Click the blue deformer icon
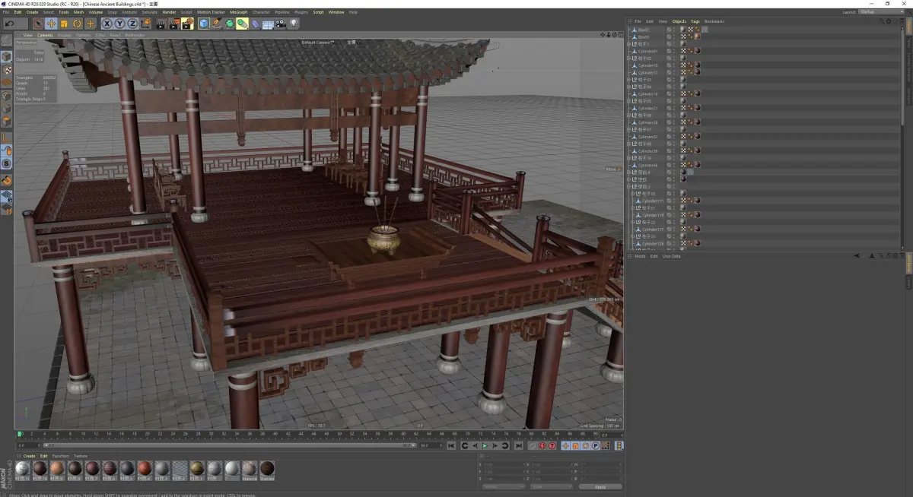The width and height of the screenshot is (913, 497). click(256, 24)
